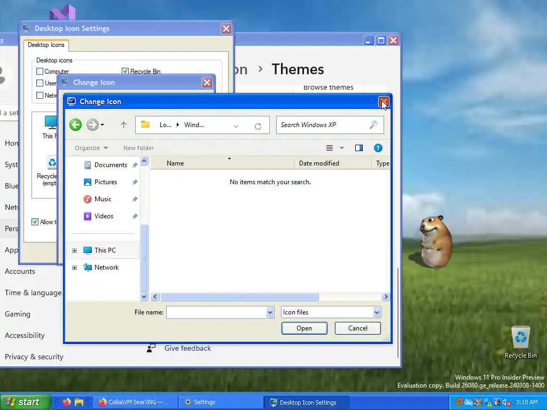The image size is (547, 410).
Task: Open recent locations dropdown beside forward arrow
Action: pos(102,124)
